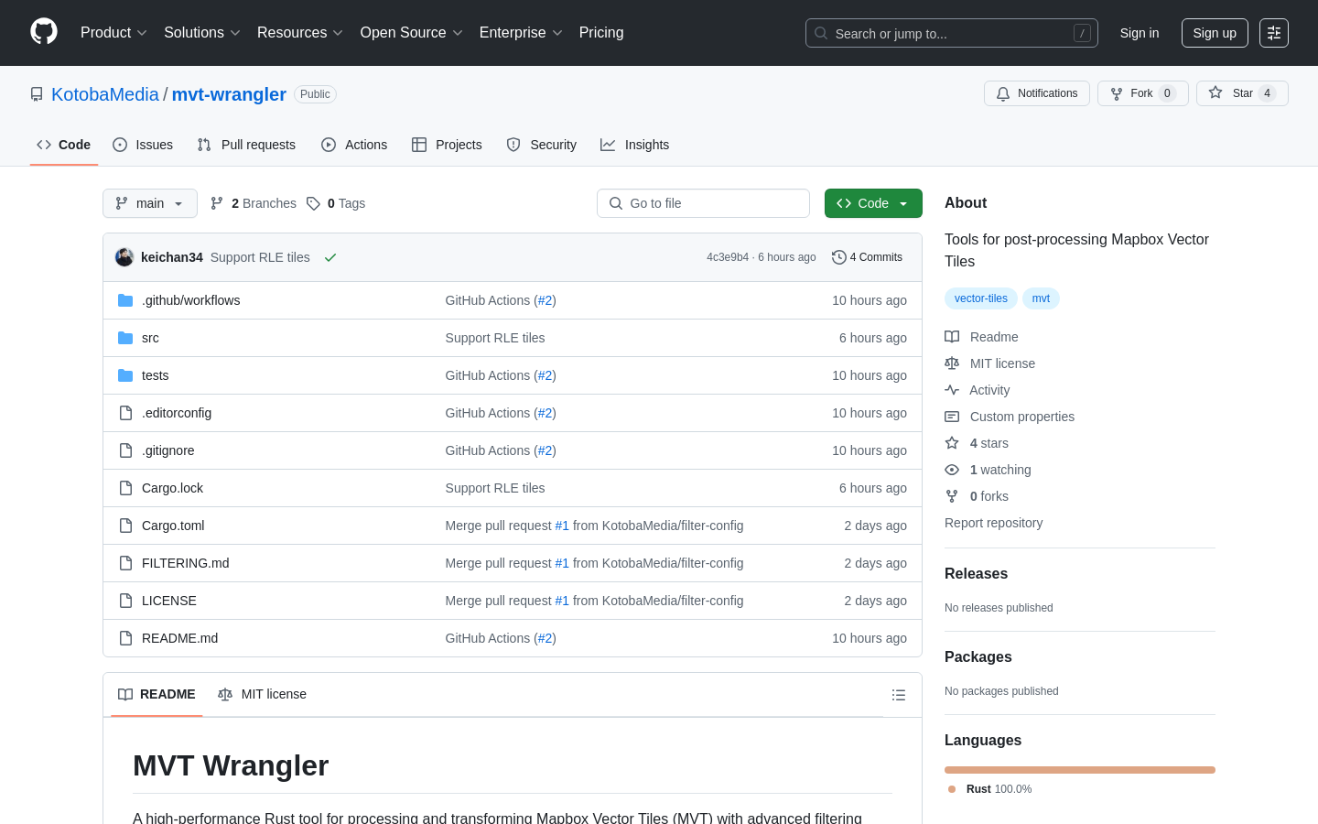Switch to the Projects tab
The image size is (1318, 824).
click(447, 145)
